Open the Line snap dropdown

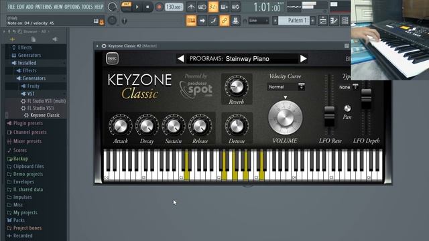pyautogui.click(x=259, y=21)
